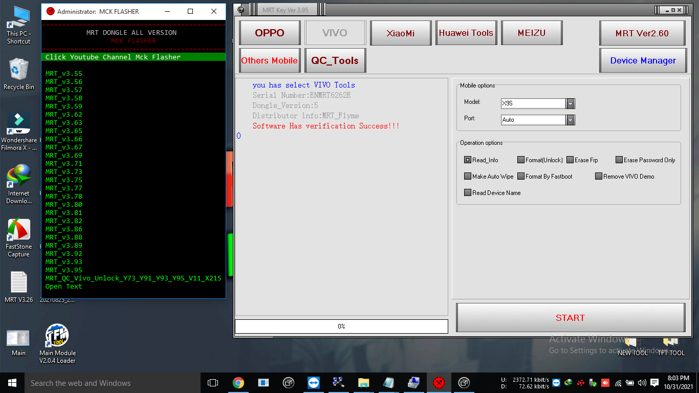
Task: Tick the Erase Frp checkbox
Action: click(570, 160)
